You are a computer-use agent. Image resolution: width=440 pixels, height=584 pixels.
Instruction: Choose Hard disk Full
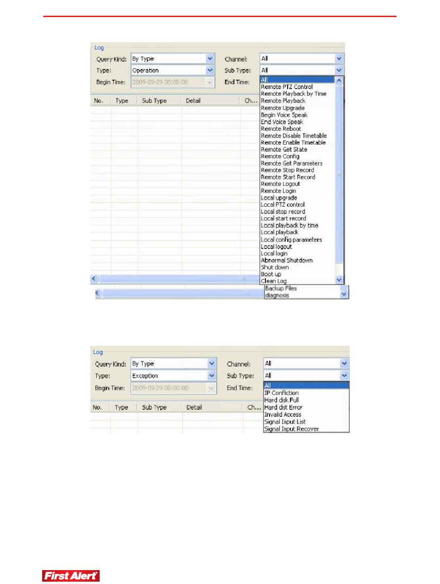tap(281, 400)
